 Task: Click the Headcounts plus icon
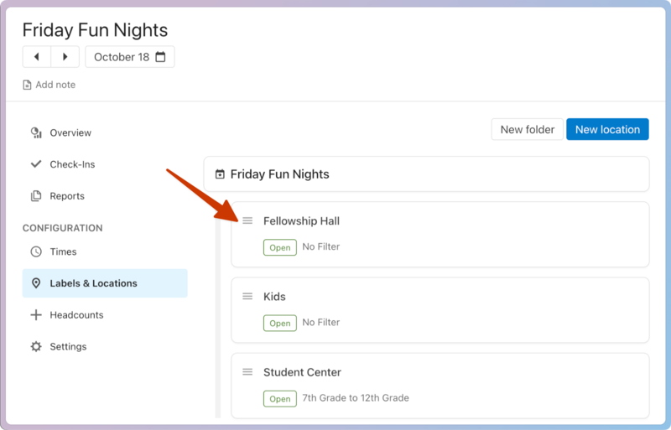click(36, 315)
